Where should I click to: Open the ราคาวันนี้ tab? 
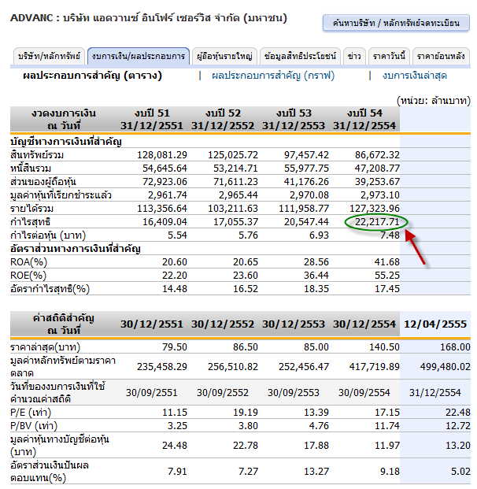(x=389, y=56)
